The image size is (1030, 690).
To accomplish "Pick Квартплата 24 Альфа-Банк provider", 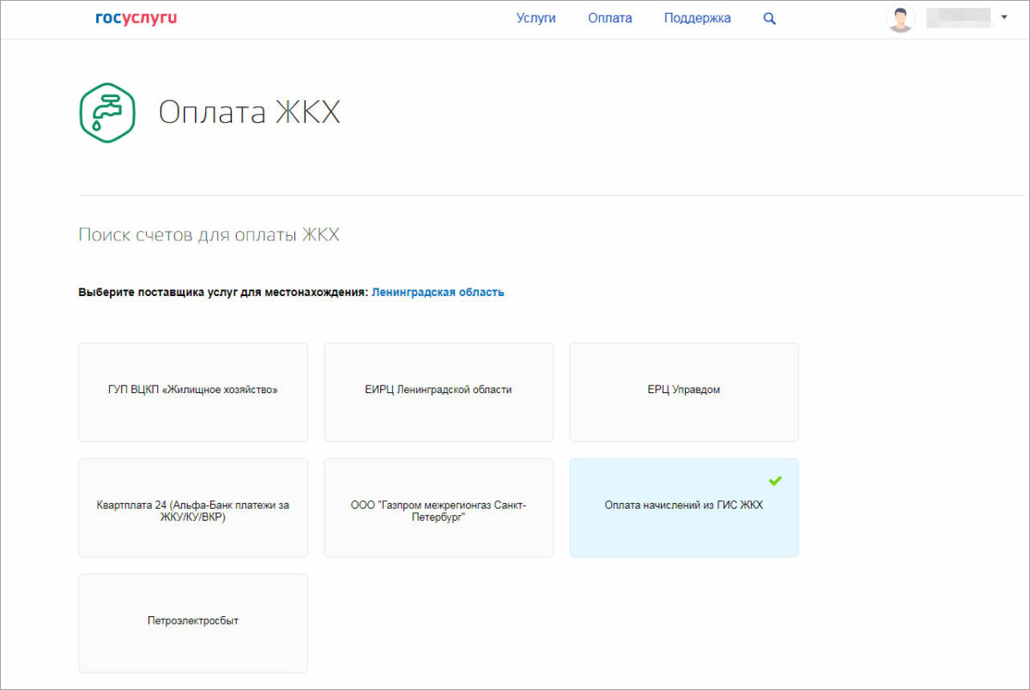I will pyautogui.click(x=193, y=508).
